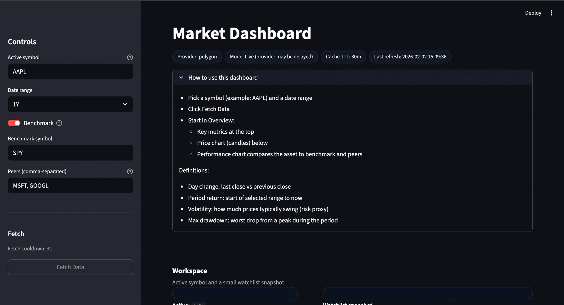Click the Provider: polygon badge
This screenshot has width=564, height=305.
coord(197,57)
